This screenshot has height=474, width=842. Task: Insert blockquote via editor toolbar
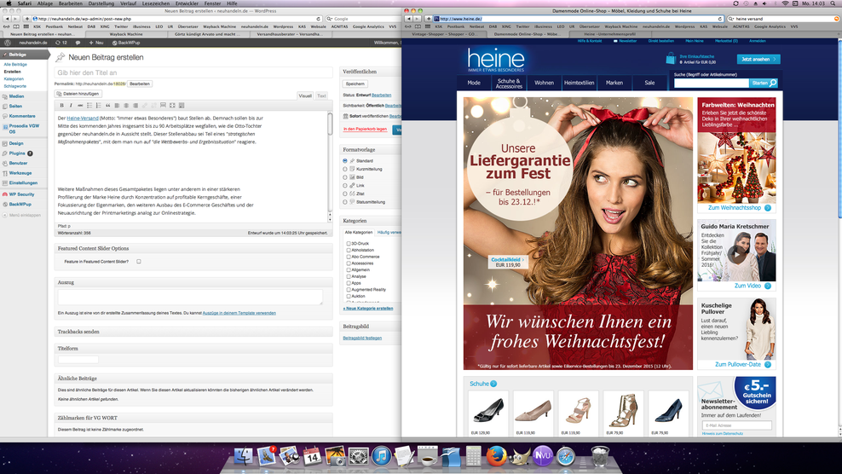pyautogui.click(x=107, y=106)
